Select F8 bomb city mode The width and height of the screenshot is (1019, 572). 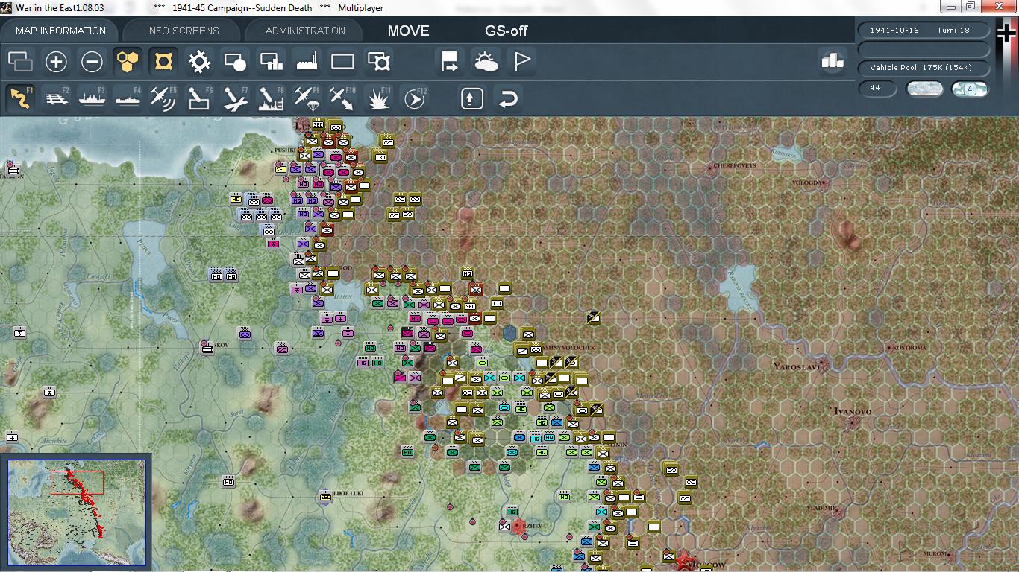coord(271,98)
